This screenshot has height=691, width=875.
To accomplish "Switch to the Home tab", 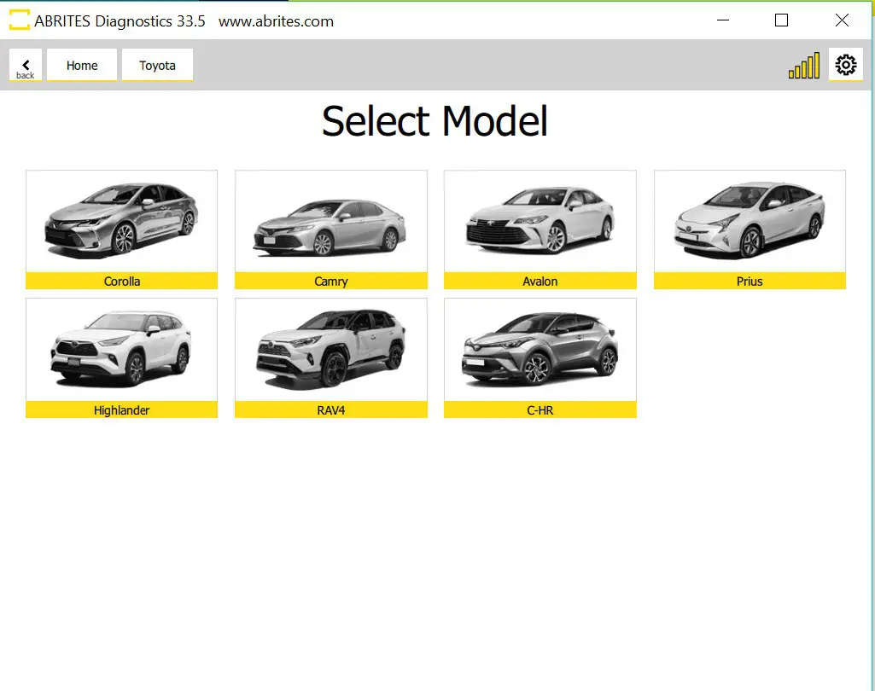I will click(x=82, y=64).
